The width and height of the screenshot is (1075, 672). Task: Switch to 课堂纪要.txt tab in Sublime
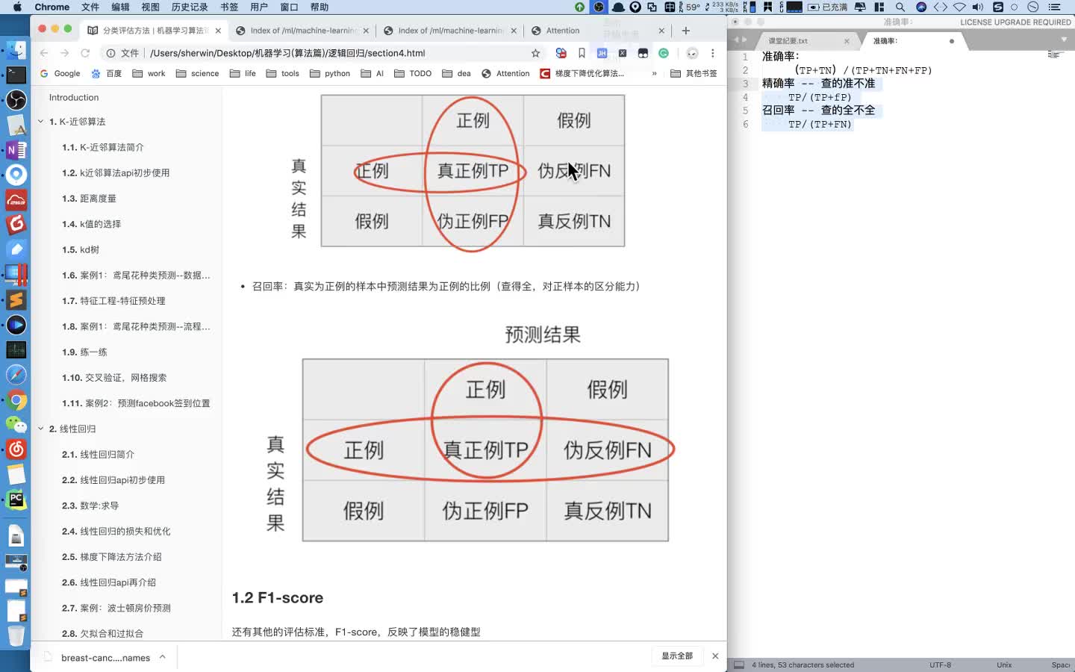[788, 40]
